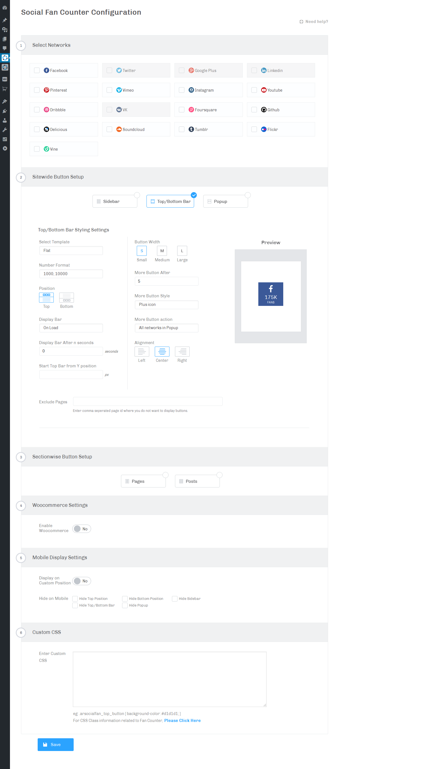The image size is (443, 769).
Task: Click the Pinterest network logo icon
Action: (46, 90)
